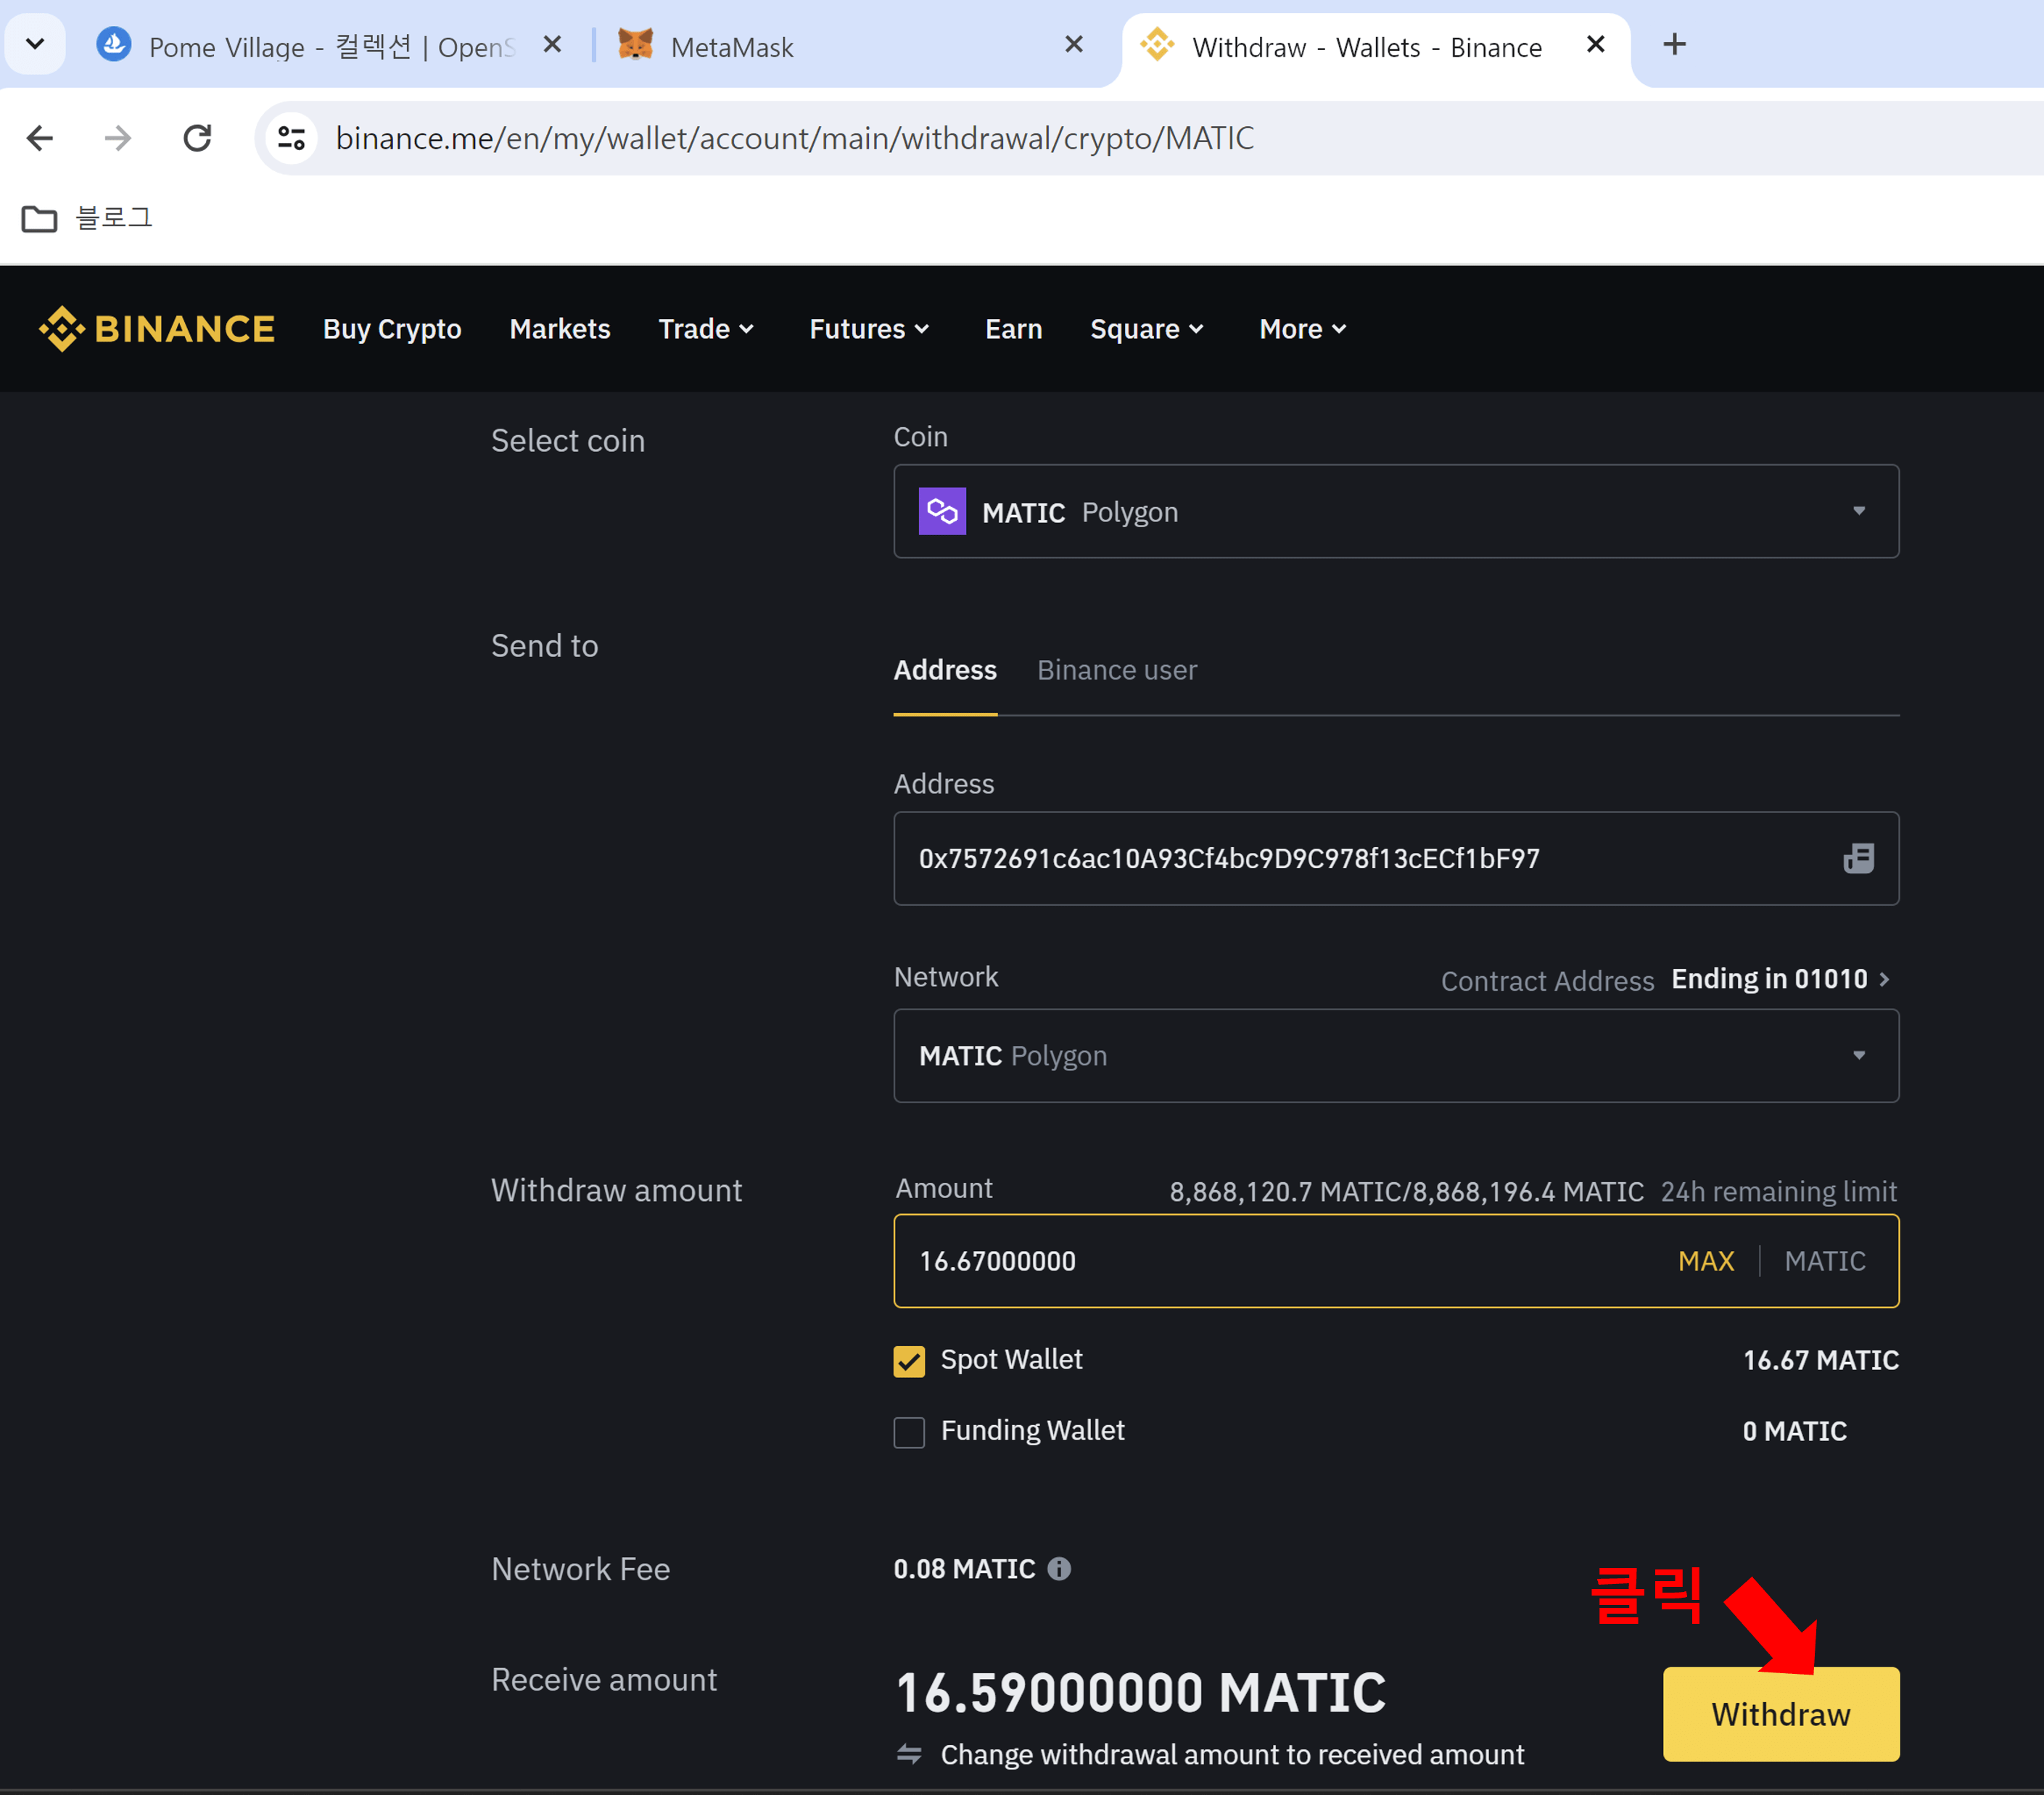Open site information icon in address bar
2044x1795 pixels.
pos(291,138)
